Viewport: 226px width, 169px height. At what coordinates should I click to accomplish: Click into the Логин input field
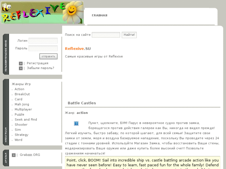tap(43, 41)
